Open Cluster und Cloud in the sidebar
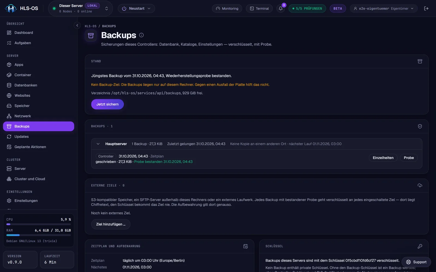Viewport: 436px width, 272px height. pos(38,179)
